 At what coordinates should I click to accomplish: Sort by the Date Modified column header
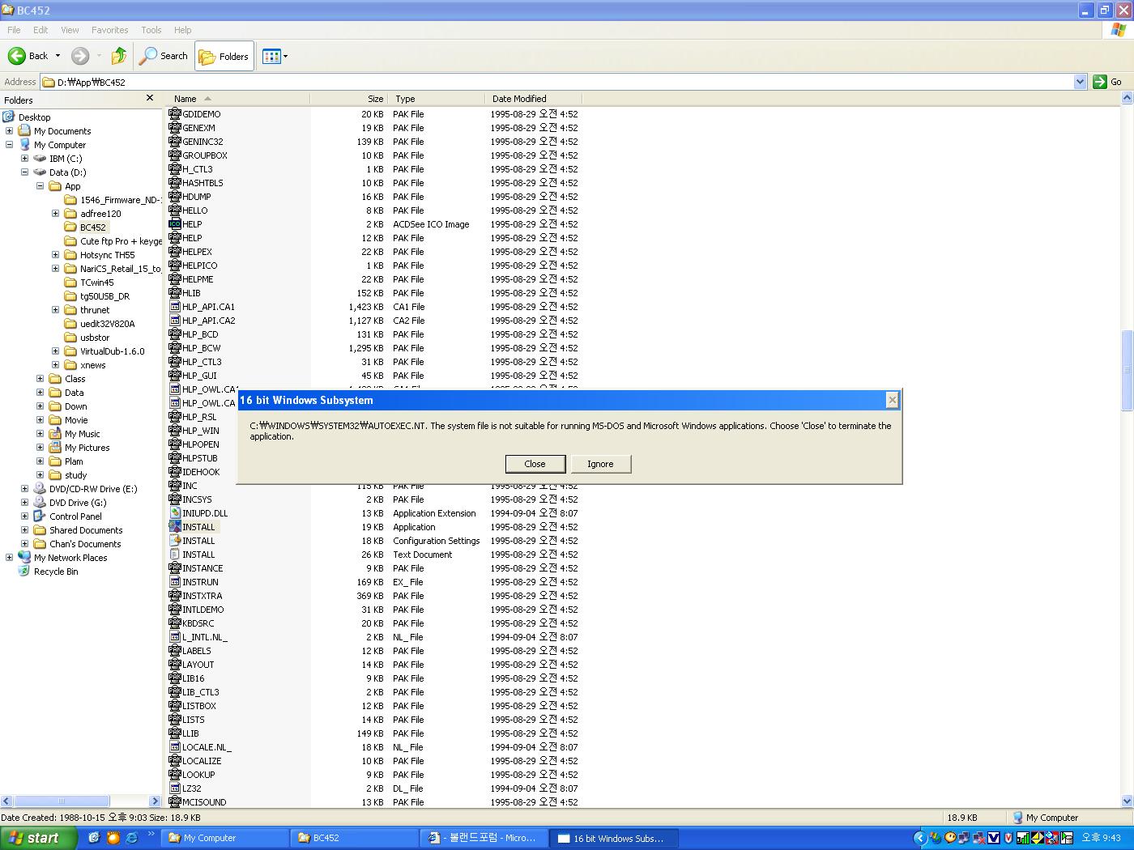pyautogui.click(x=534, y=99)
